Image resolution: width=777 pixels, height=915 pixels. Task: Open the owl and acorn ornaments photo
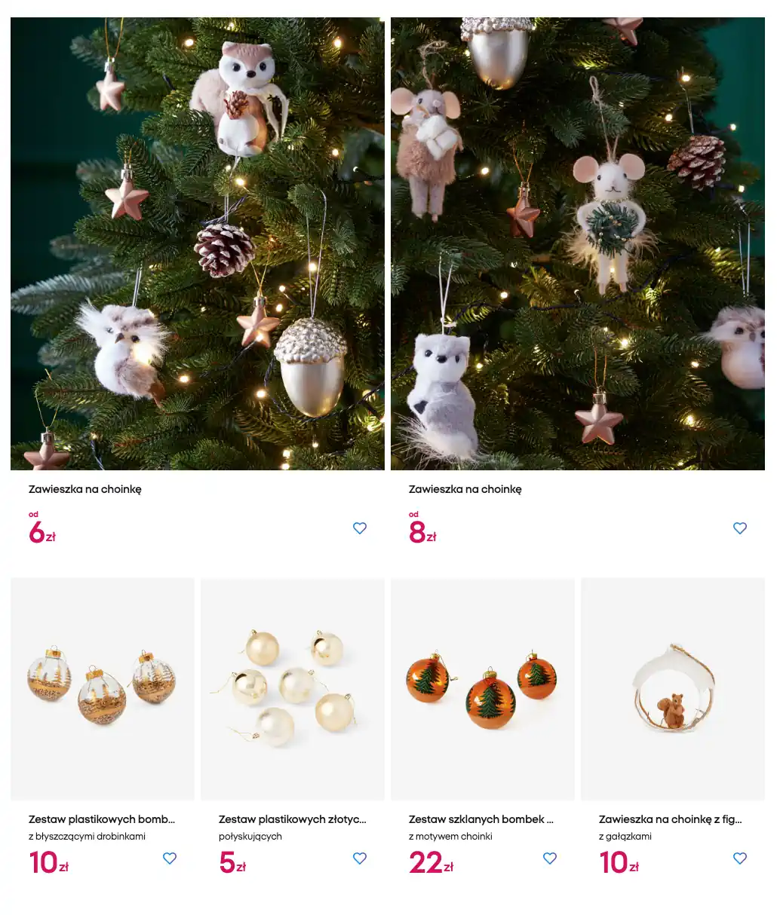click(198, 244)
